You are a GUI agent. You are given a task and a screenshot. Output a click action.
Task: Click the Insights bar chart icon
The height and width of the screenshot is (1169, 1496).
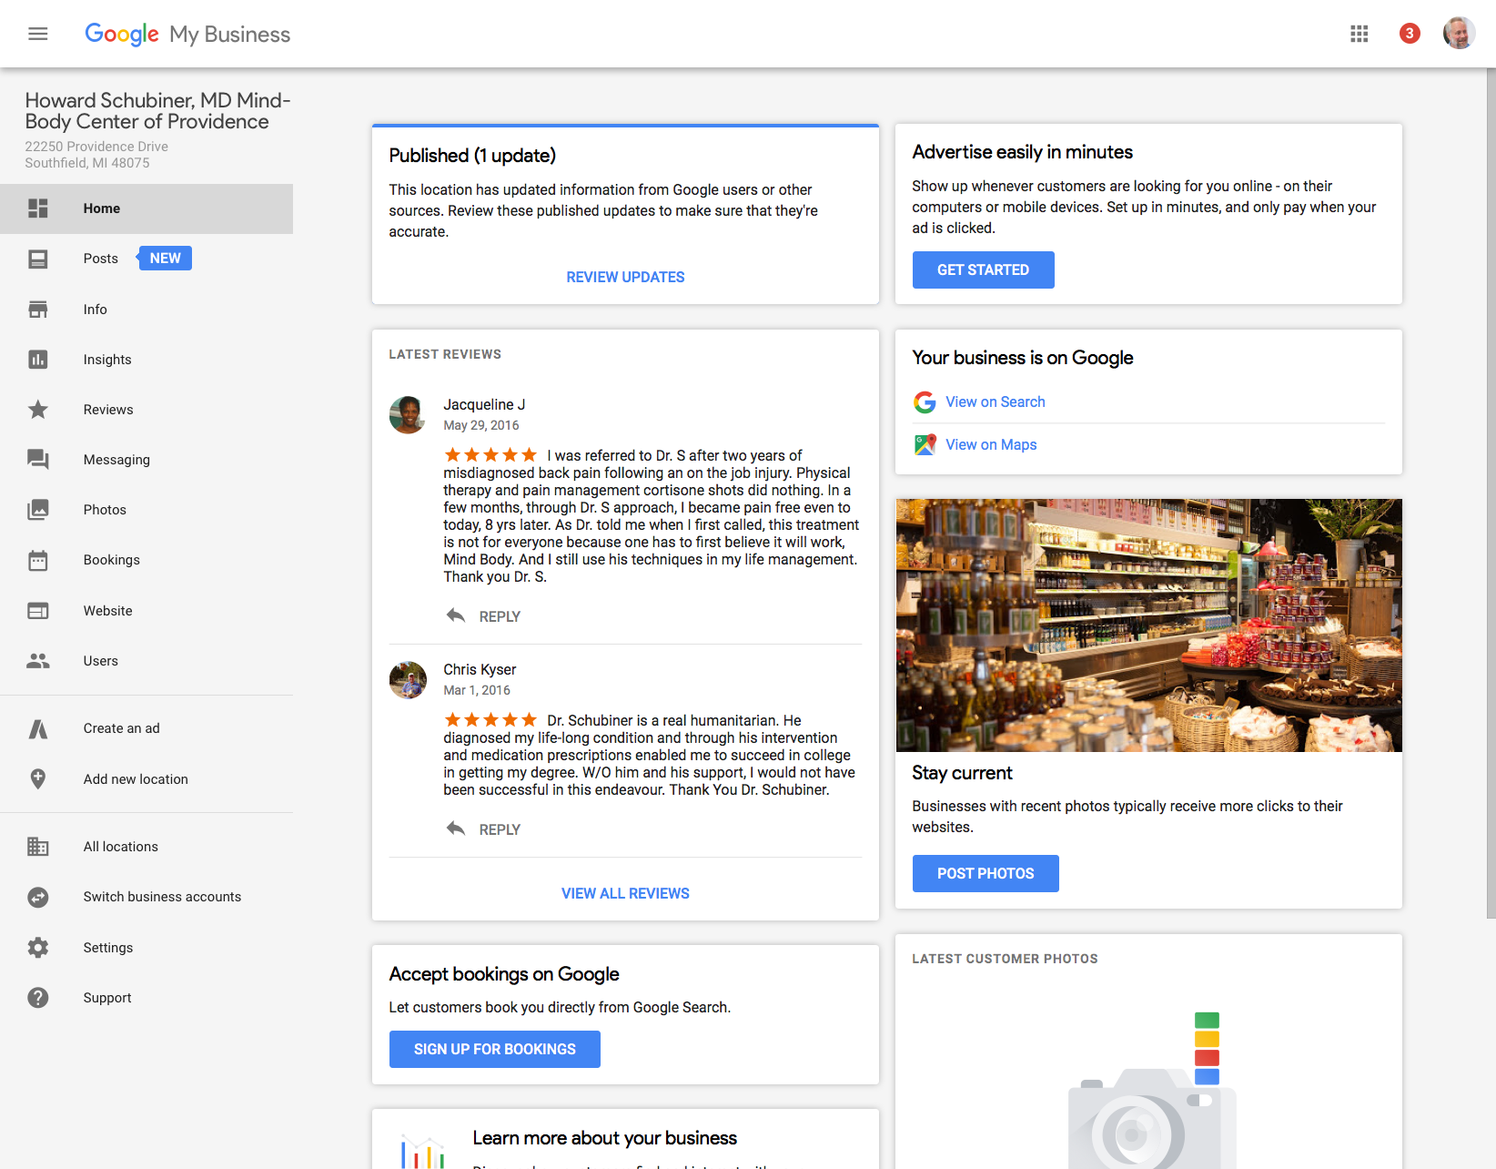[38, 360]
